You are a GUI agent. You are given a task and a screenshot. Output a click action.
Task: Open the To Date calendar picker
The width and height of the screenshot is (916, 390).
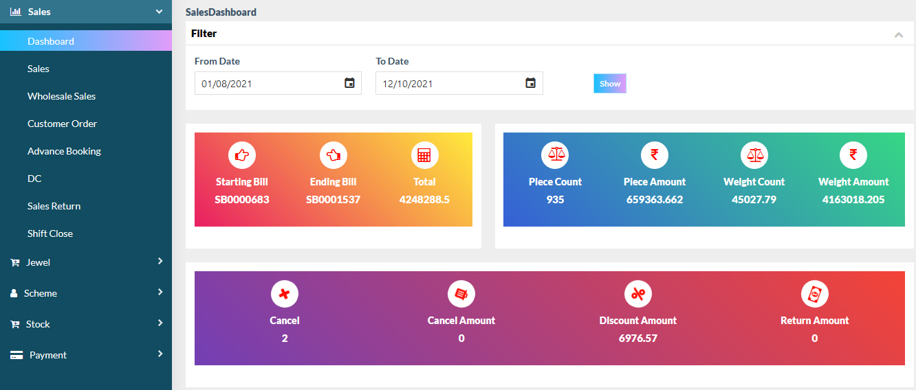pyautogui.click(x=530, y=83)
